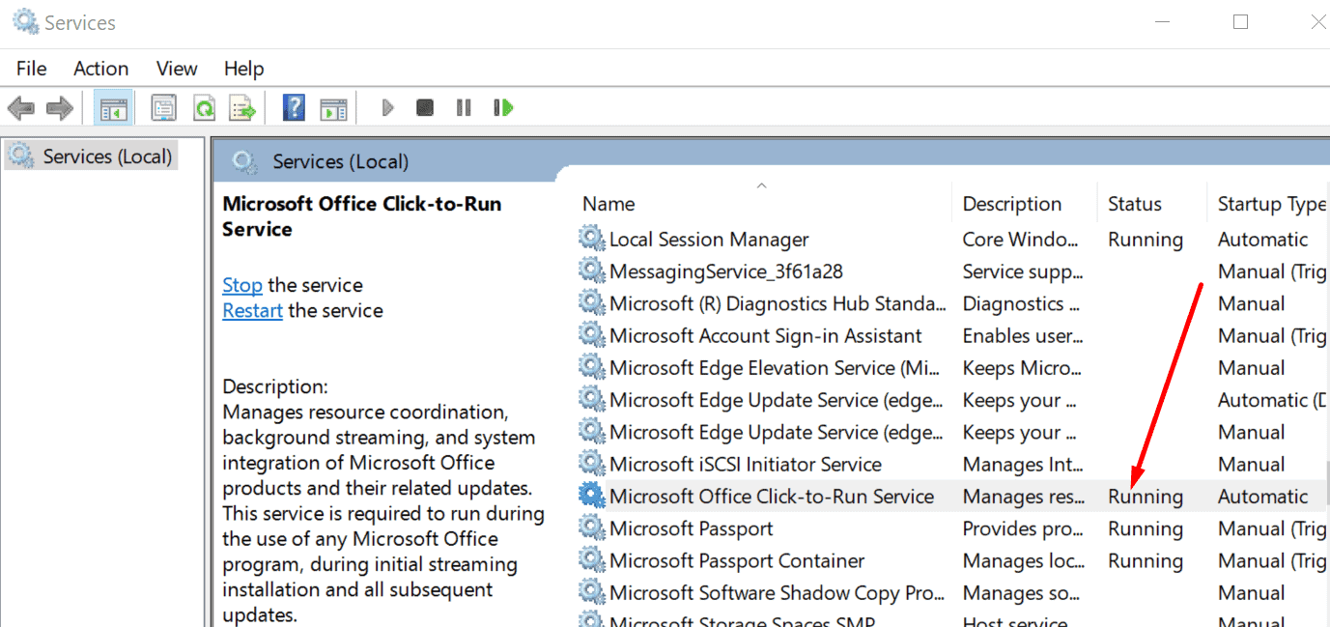Click the "Manages Int..." description cell
Viewport: 1330px width, 627px height.
tap(1023, 465)
